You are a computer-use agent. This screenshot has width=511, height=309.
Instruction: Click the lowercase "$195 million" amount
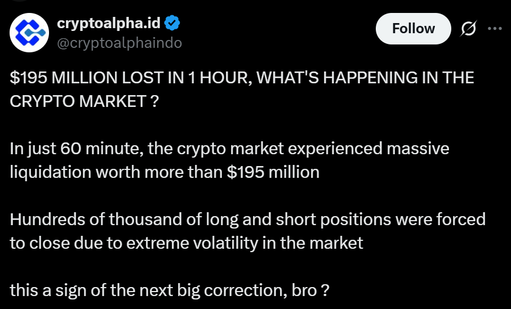click(273, 172)
